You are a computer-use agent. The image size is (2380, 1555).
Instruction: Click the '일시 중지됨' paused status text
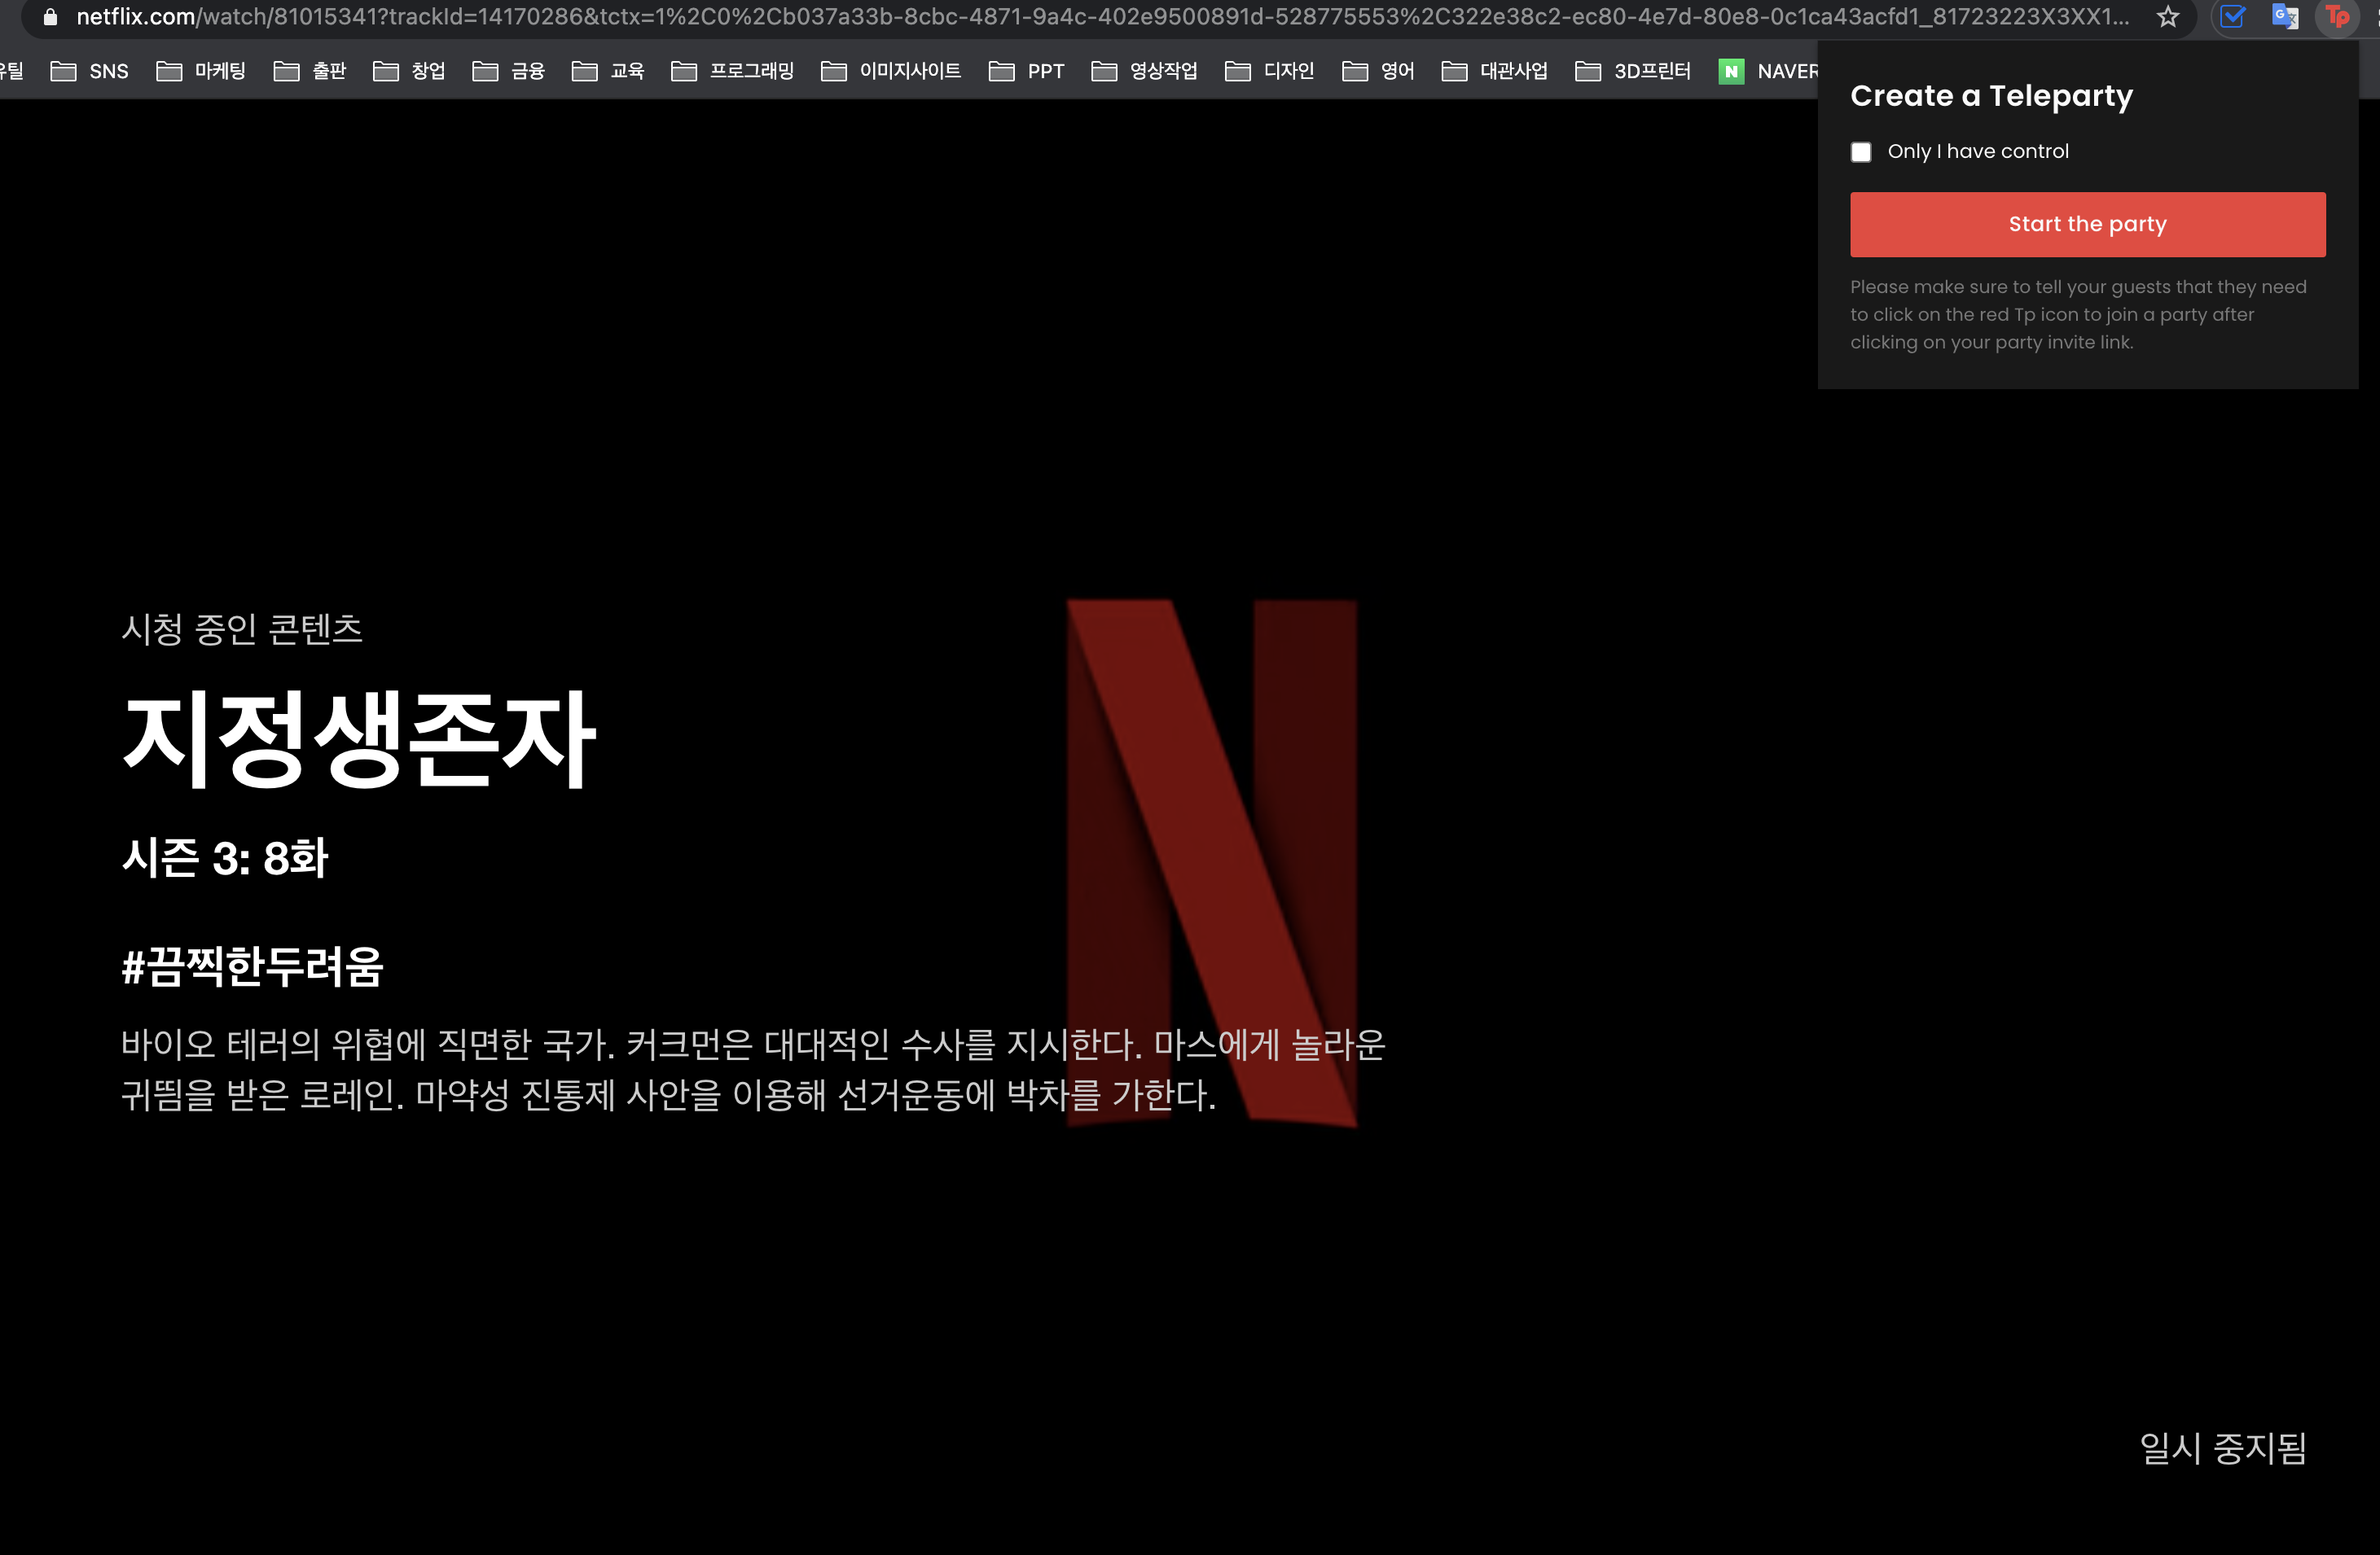(2222, 1448)
